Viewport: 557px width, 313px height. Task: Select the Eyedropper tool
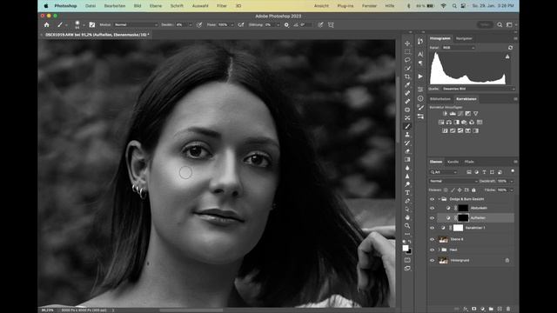(x=407, y=85)
